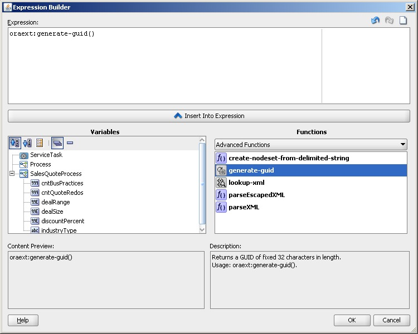This screenshot has height=334, width=418.
Task: Click the collapse minus icon in Variables toolbar
Action: 70,143
